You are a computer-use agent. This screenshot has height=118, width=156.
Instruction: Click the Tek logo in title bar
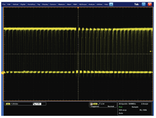(x=136, y=4)
